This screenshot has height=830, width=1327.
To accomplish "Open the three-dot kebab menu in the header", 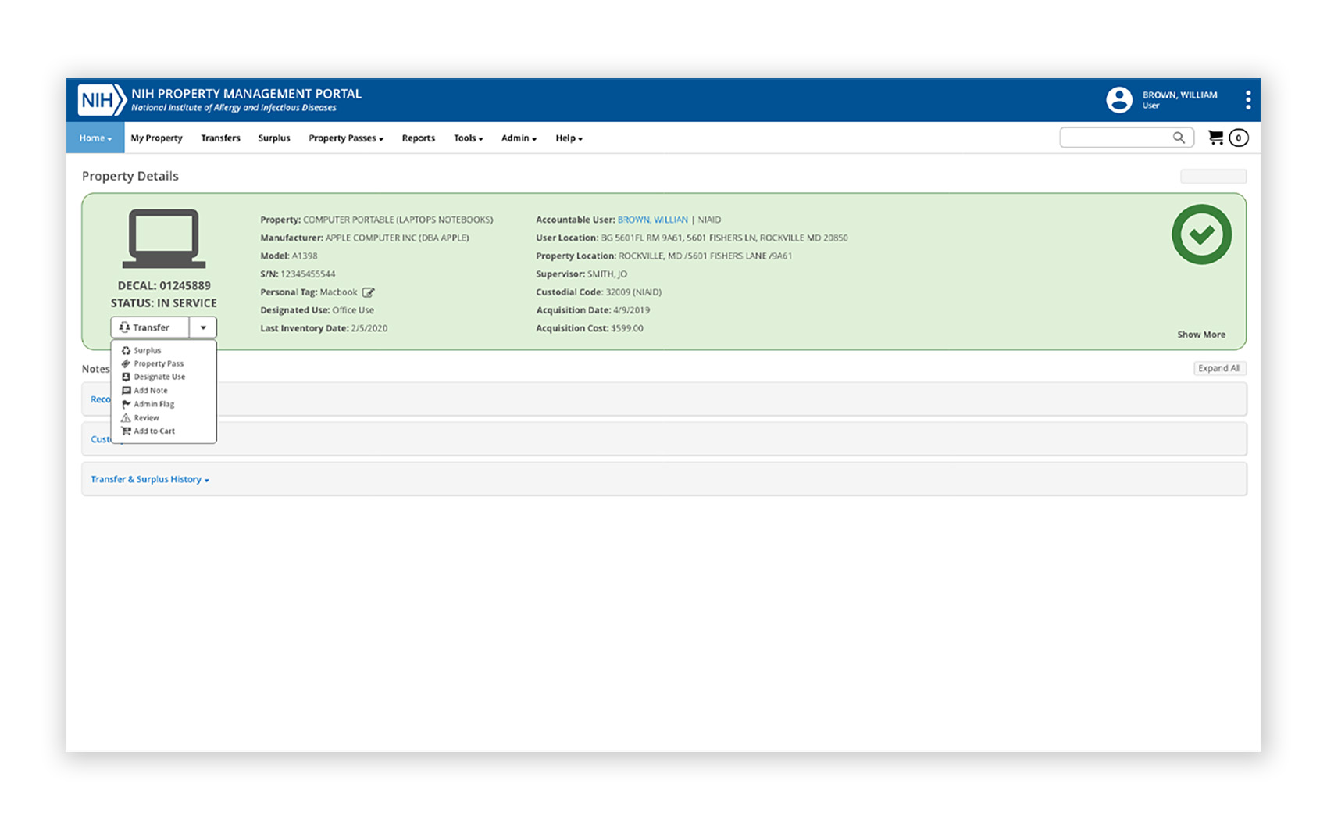I will click(x=1247, y=100).
